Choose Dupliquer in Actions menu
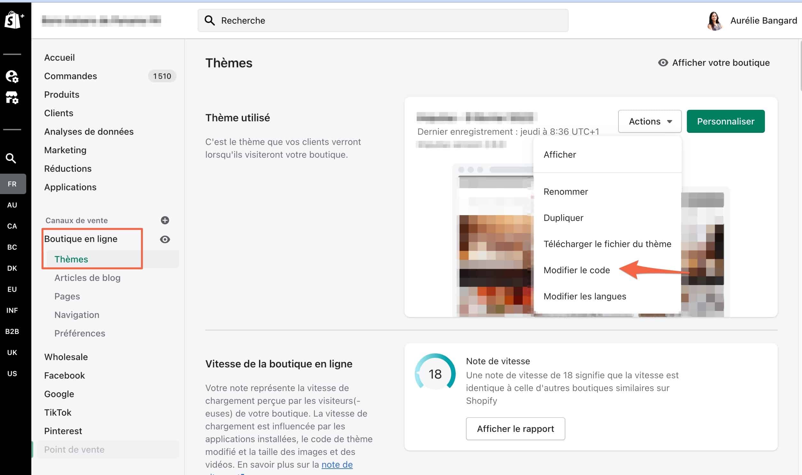Viewport: 802px width, 475px height. pos(563,218)
